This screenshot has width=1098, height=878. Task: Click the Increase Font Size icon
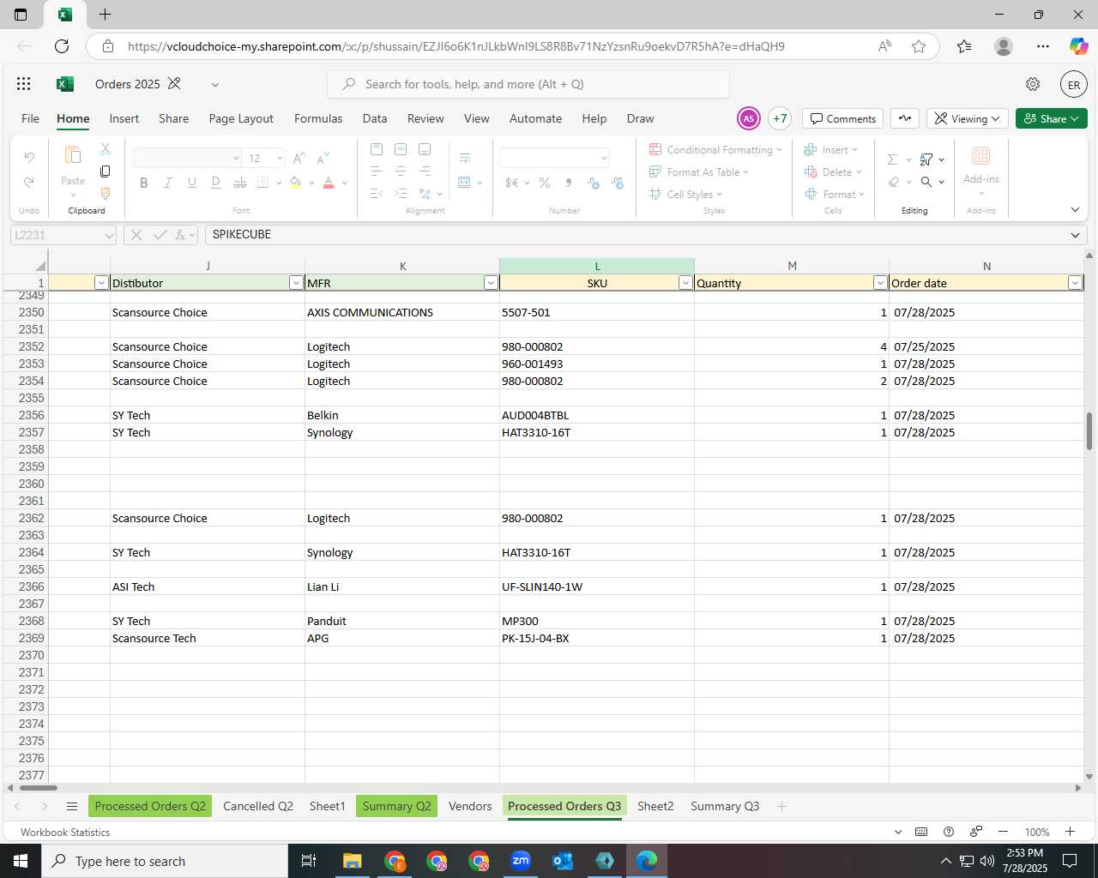click(x=299, y=159)
